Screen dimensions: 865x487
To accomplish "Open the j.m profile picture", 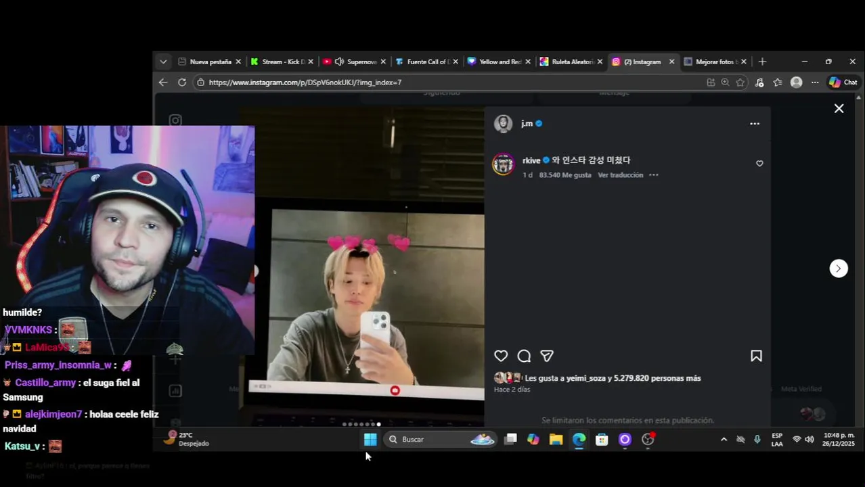I will click(x=503, y=124).
